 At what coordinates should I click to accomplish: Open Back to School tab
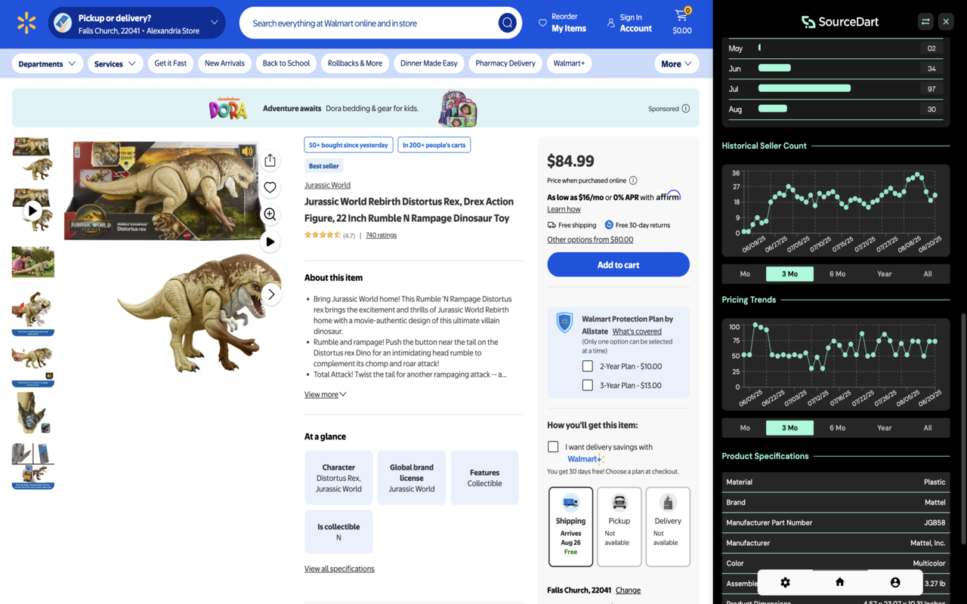[286, 63]
